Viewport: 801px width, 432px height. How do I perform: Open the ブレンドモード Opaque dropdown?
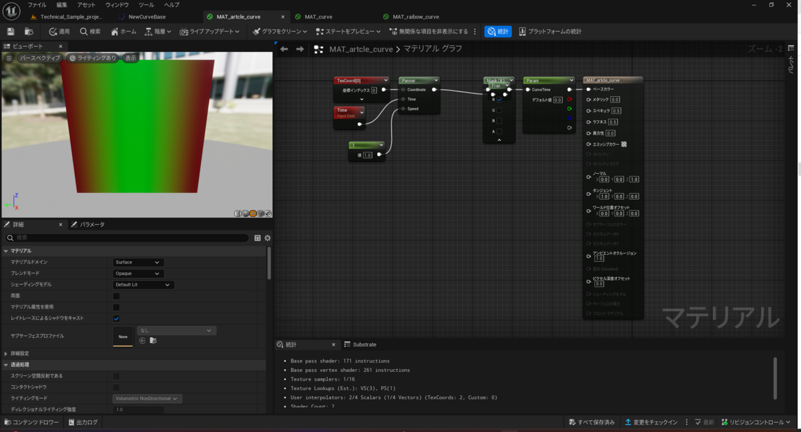138,274
